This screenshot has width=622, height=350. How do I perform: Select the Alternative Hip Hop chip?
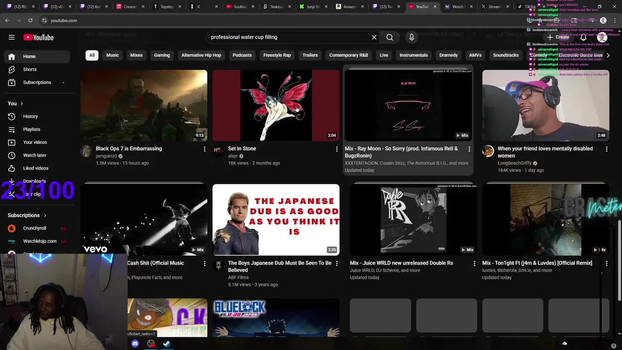(201, 55)
